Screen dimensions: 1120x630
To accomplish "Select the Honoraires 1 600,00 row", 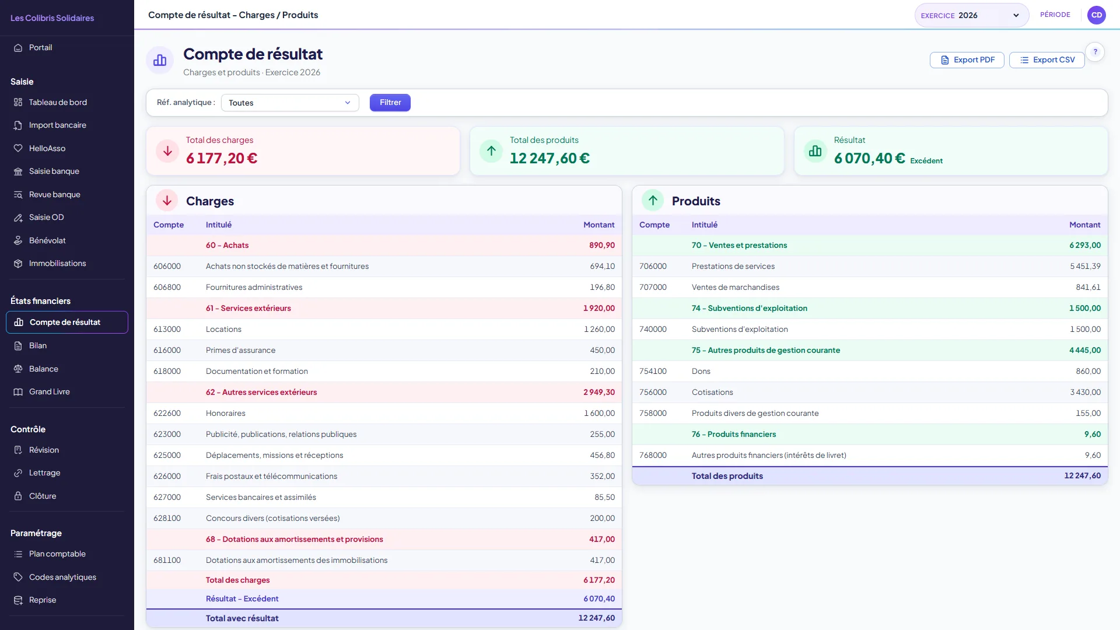I will click(384, 414).
